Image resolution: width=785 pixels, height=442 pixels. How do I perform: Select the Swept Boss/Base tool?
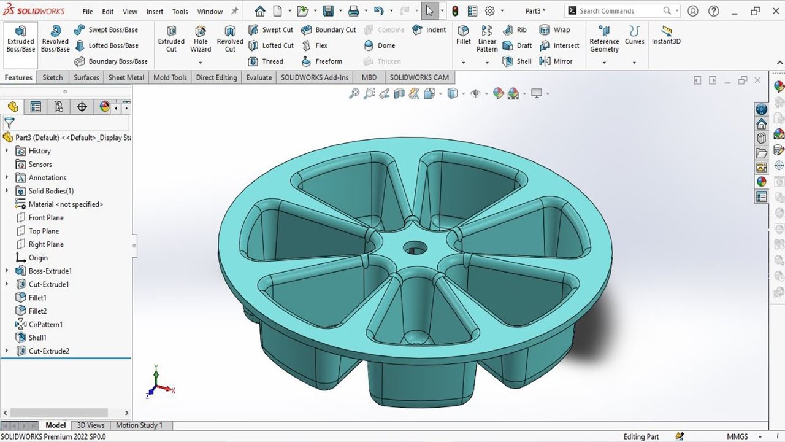pyautogui.click(x=105, y=29)
